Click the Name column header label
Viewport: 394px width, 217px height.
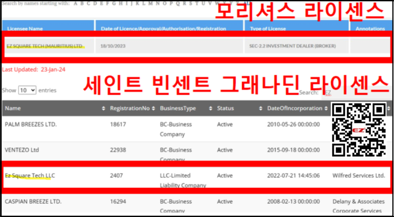[13, 108]
